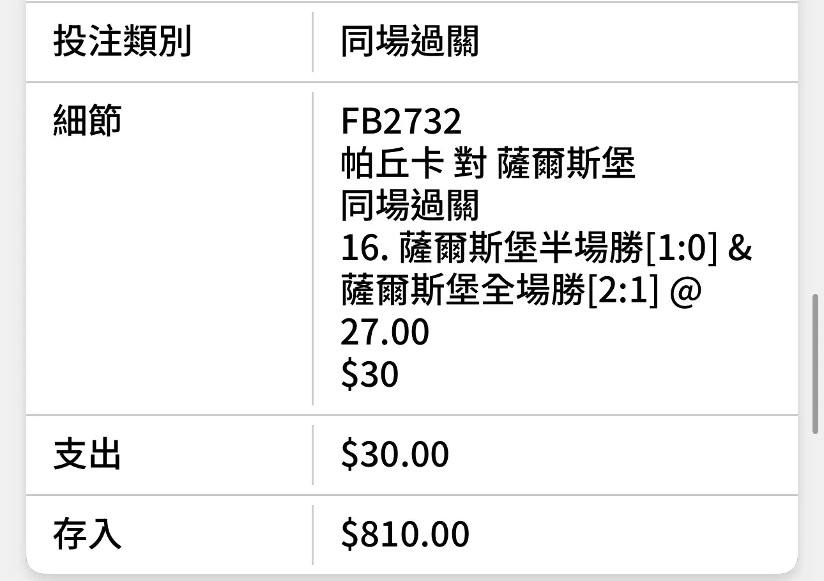Viewport: 824px width, 581px height.
Task: Click the & symbol joining the selections
Action: click(x=740, y=249)
